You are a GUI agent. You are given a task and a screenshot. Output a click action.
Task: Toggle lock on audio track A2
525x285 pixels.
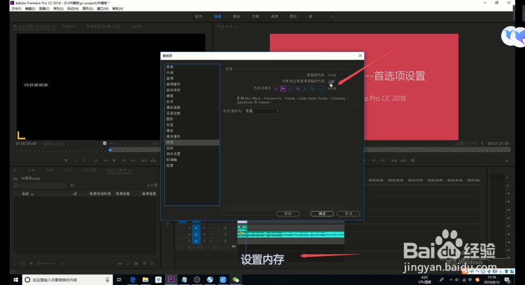[190, 235]
